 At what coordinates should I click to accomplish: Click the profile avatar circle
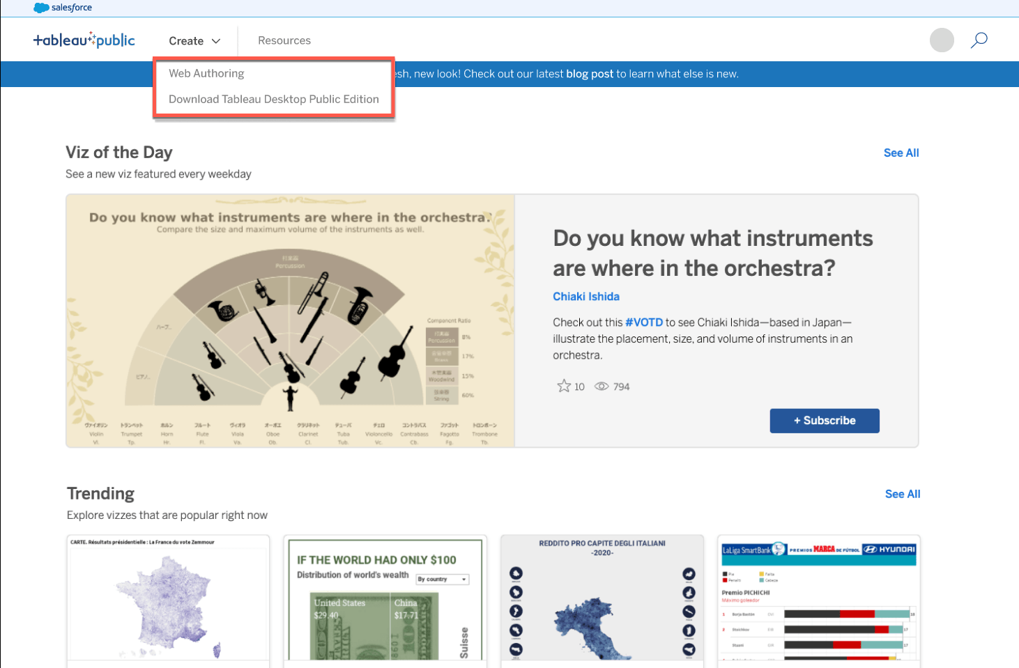pos(942,40)
